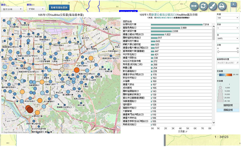
Task: Click the magnifier icon in station search box
Action: (x=237, y=63)
